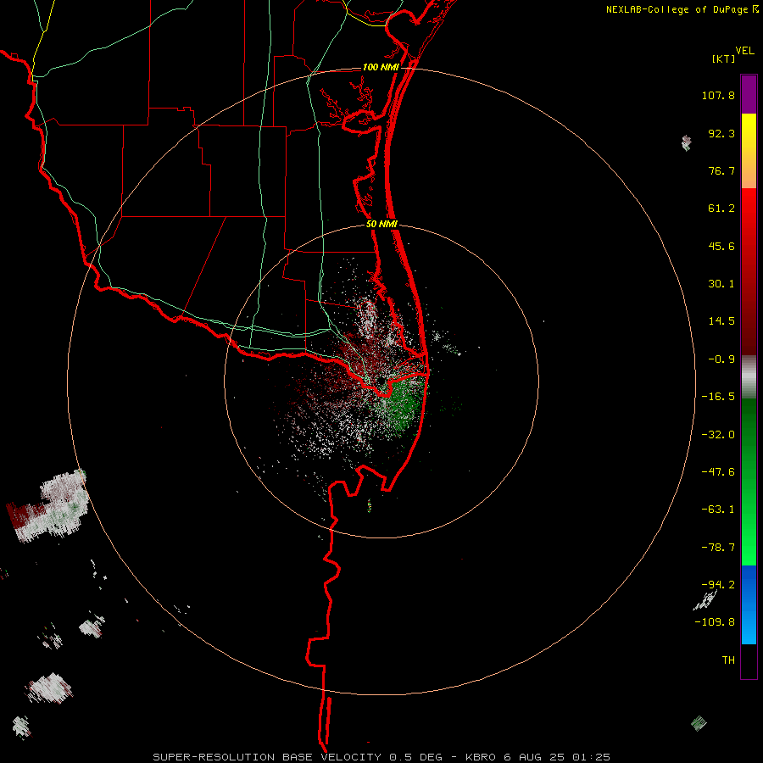This screenshot has width=763, height=763.
Task: Click the 14.5 velocity scale value
Action: [721, 321]
